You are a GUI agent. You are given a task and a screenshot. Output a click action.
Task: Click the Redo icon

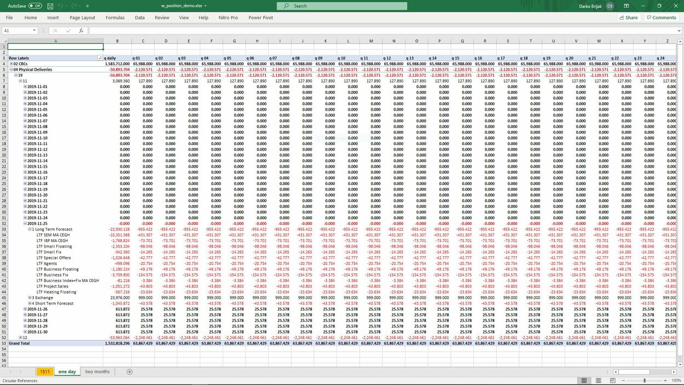pos(74,6)
